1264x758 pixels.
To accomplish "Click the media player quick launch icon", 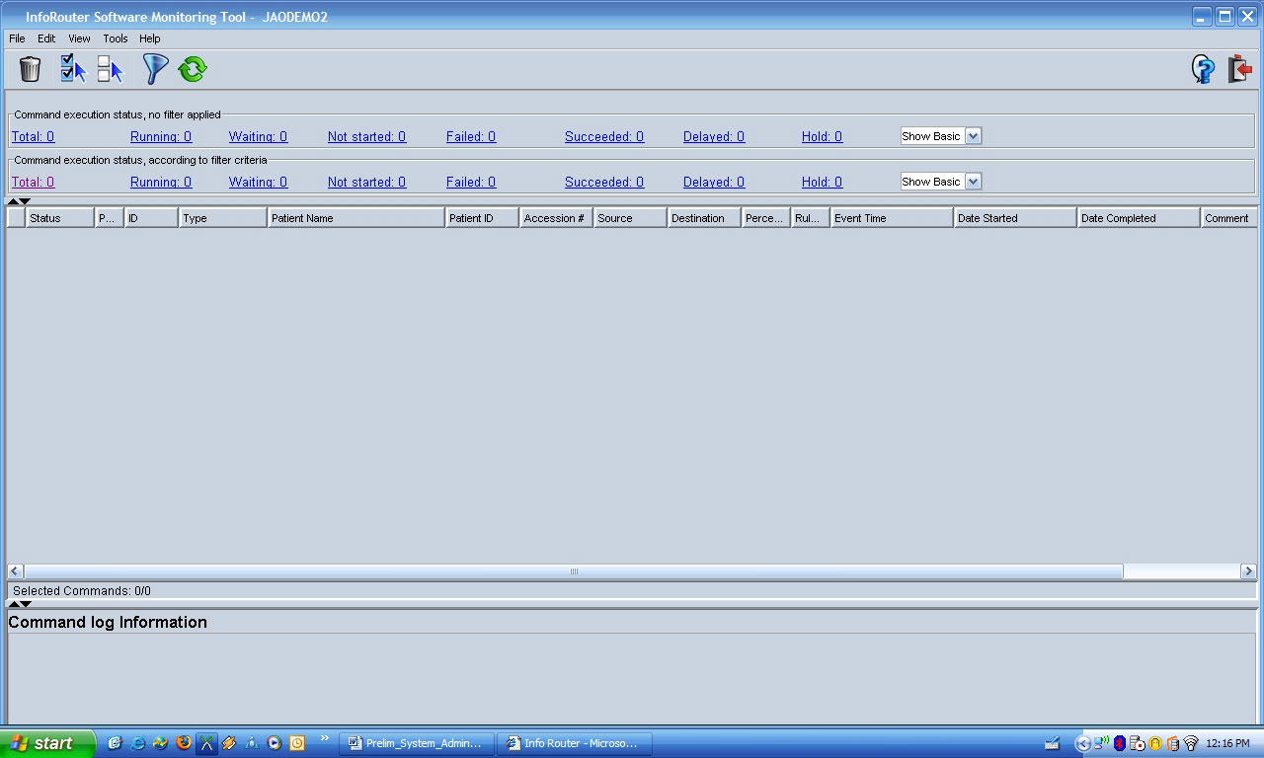I will click(x=275, y=743).
